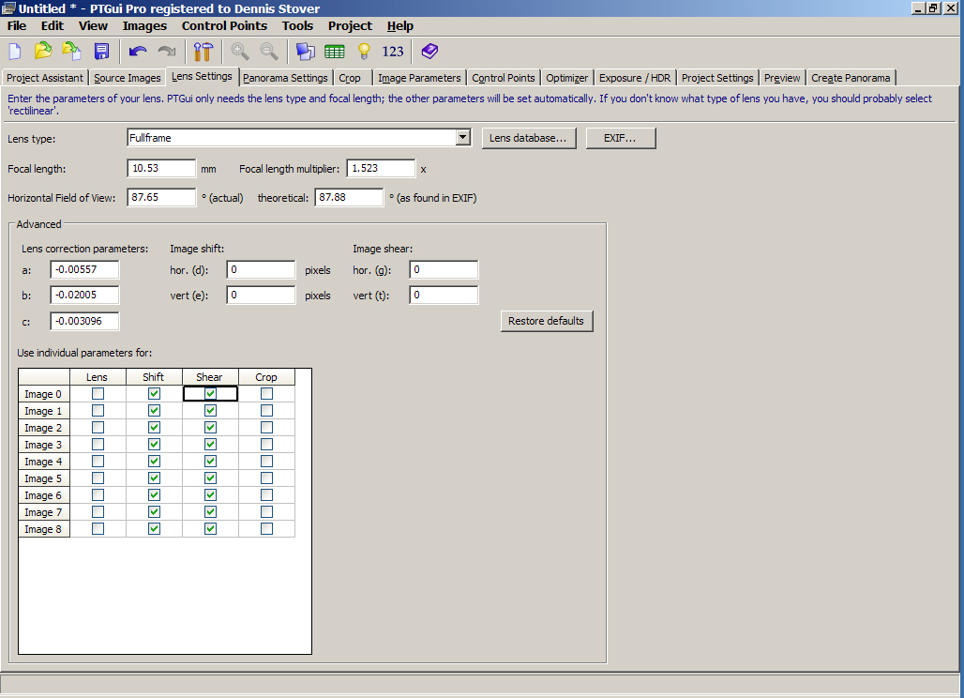Viewport: 964px width, 698px height.
Task: Open the Image Parameters tab
Action: (419, 78)
